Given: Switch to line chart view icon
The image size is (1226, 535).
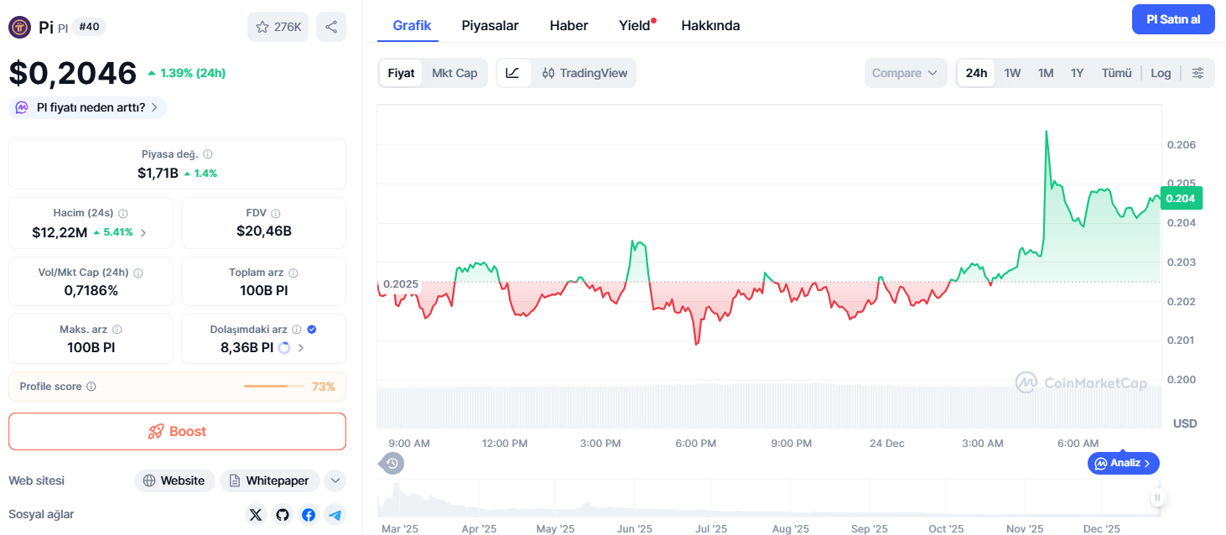Looking at the screenshot, I should coord(513,73).
